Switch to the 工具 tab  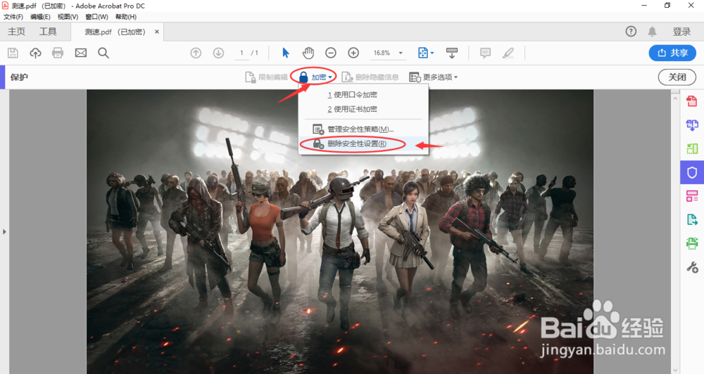[48, 32]
